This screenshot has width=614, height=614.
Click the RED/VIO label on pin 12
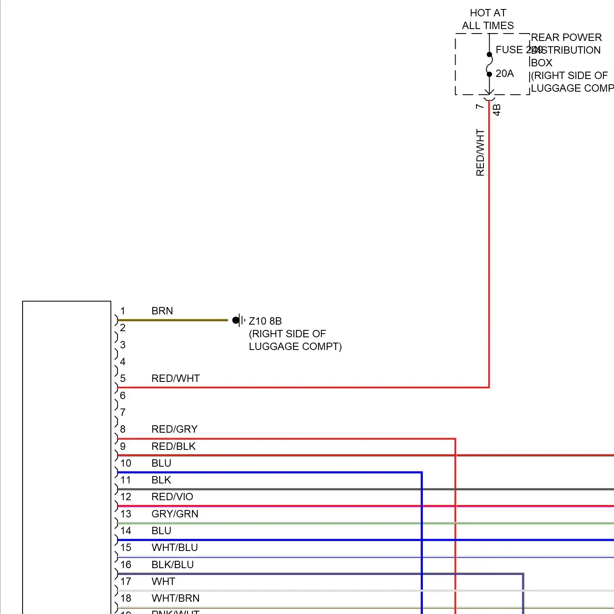172,497
